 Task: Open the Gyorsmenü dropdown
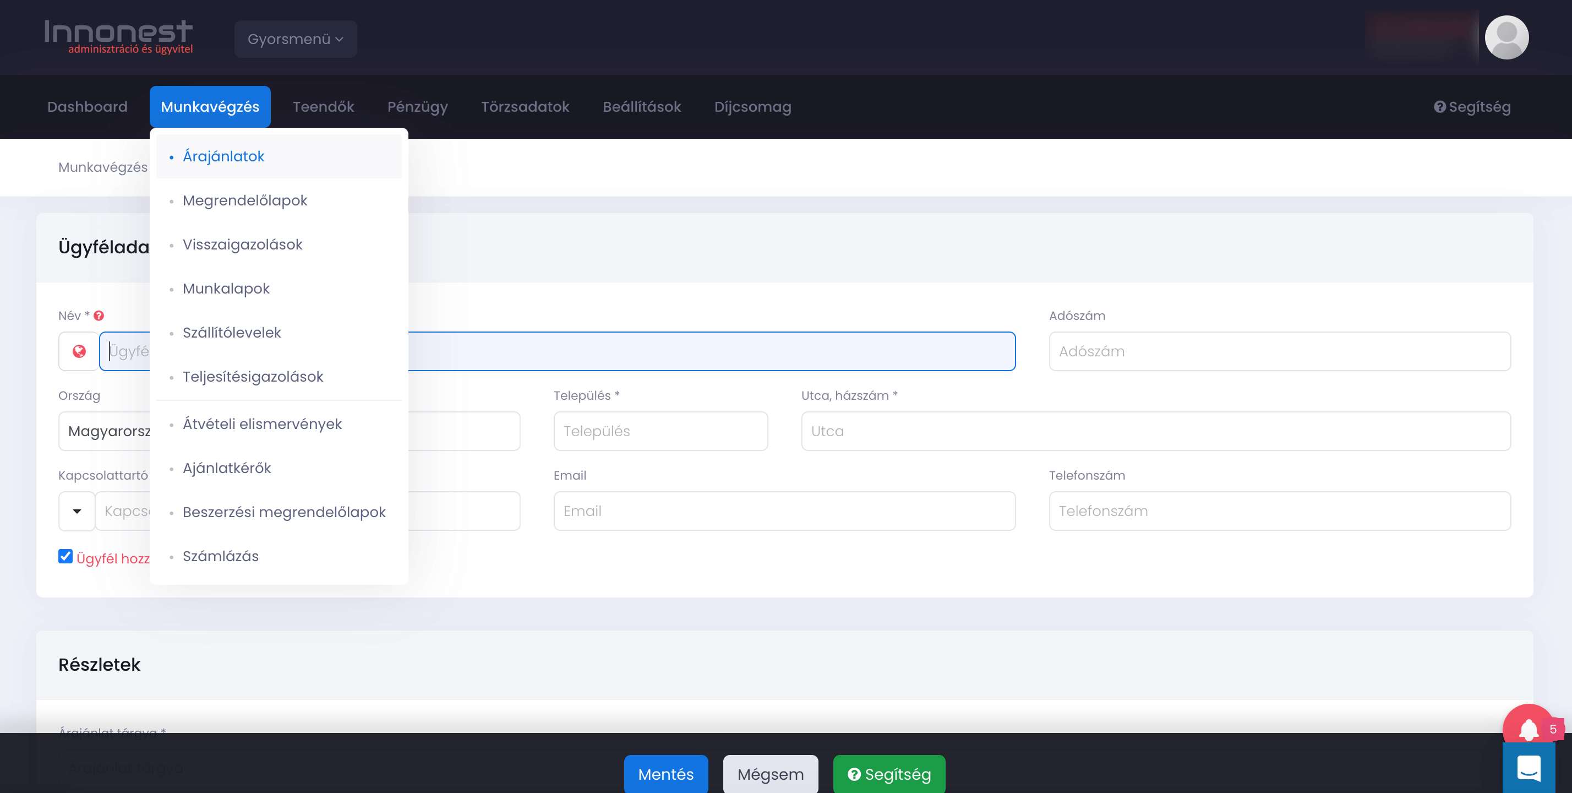coord(296,39)
